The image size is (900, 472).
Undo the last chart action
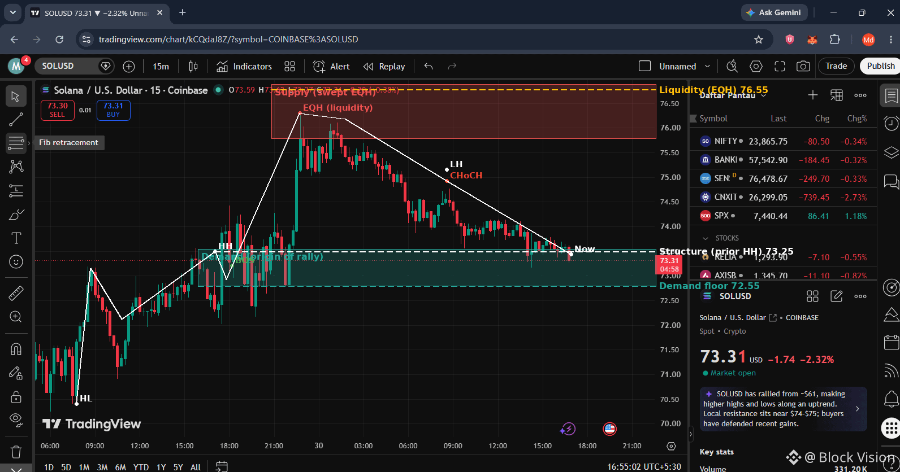coord(429,67)
